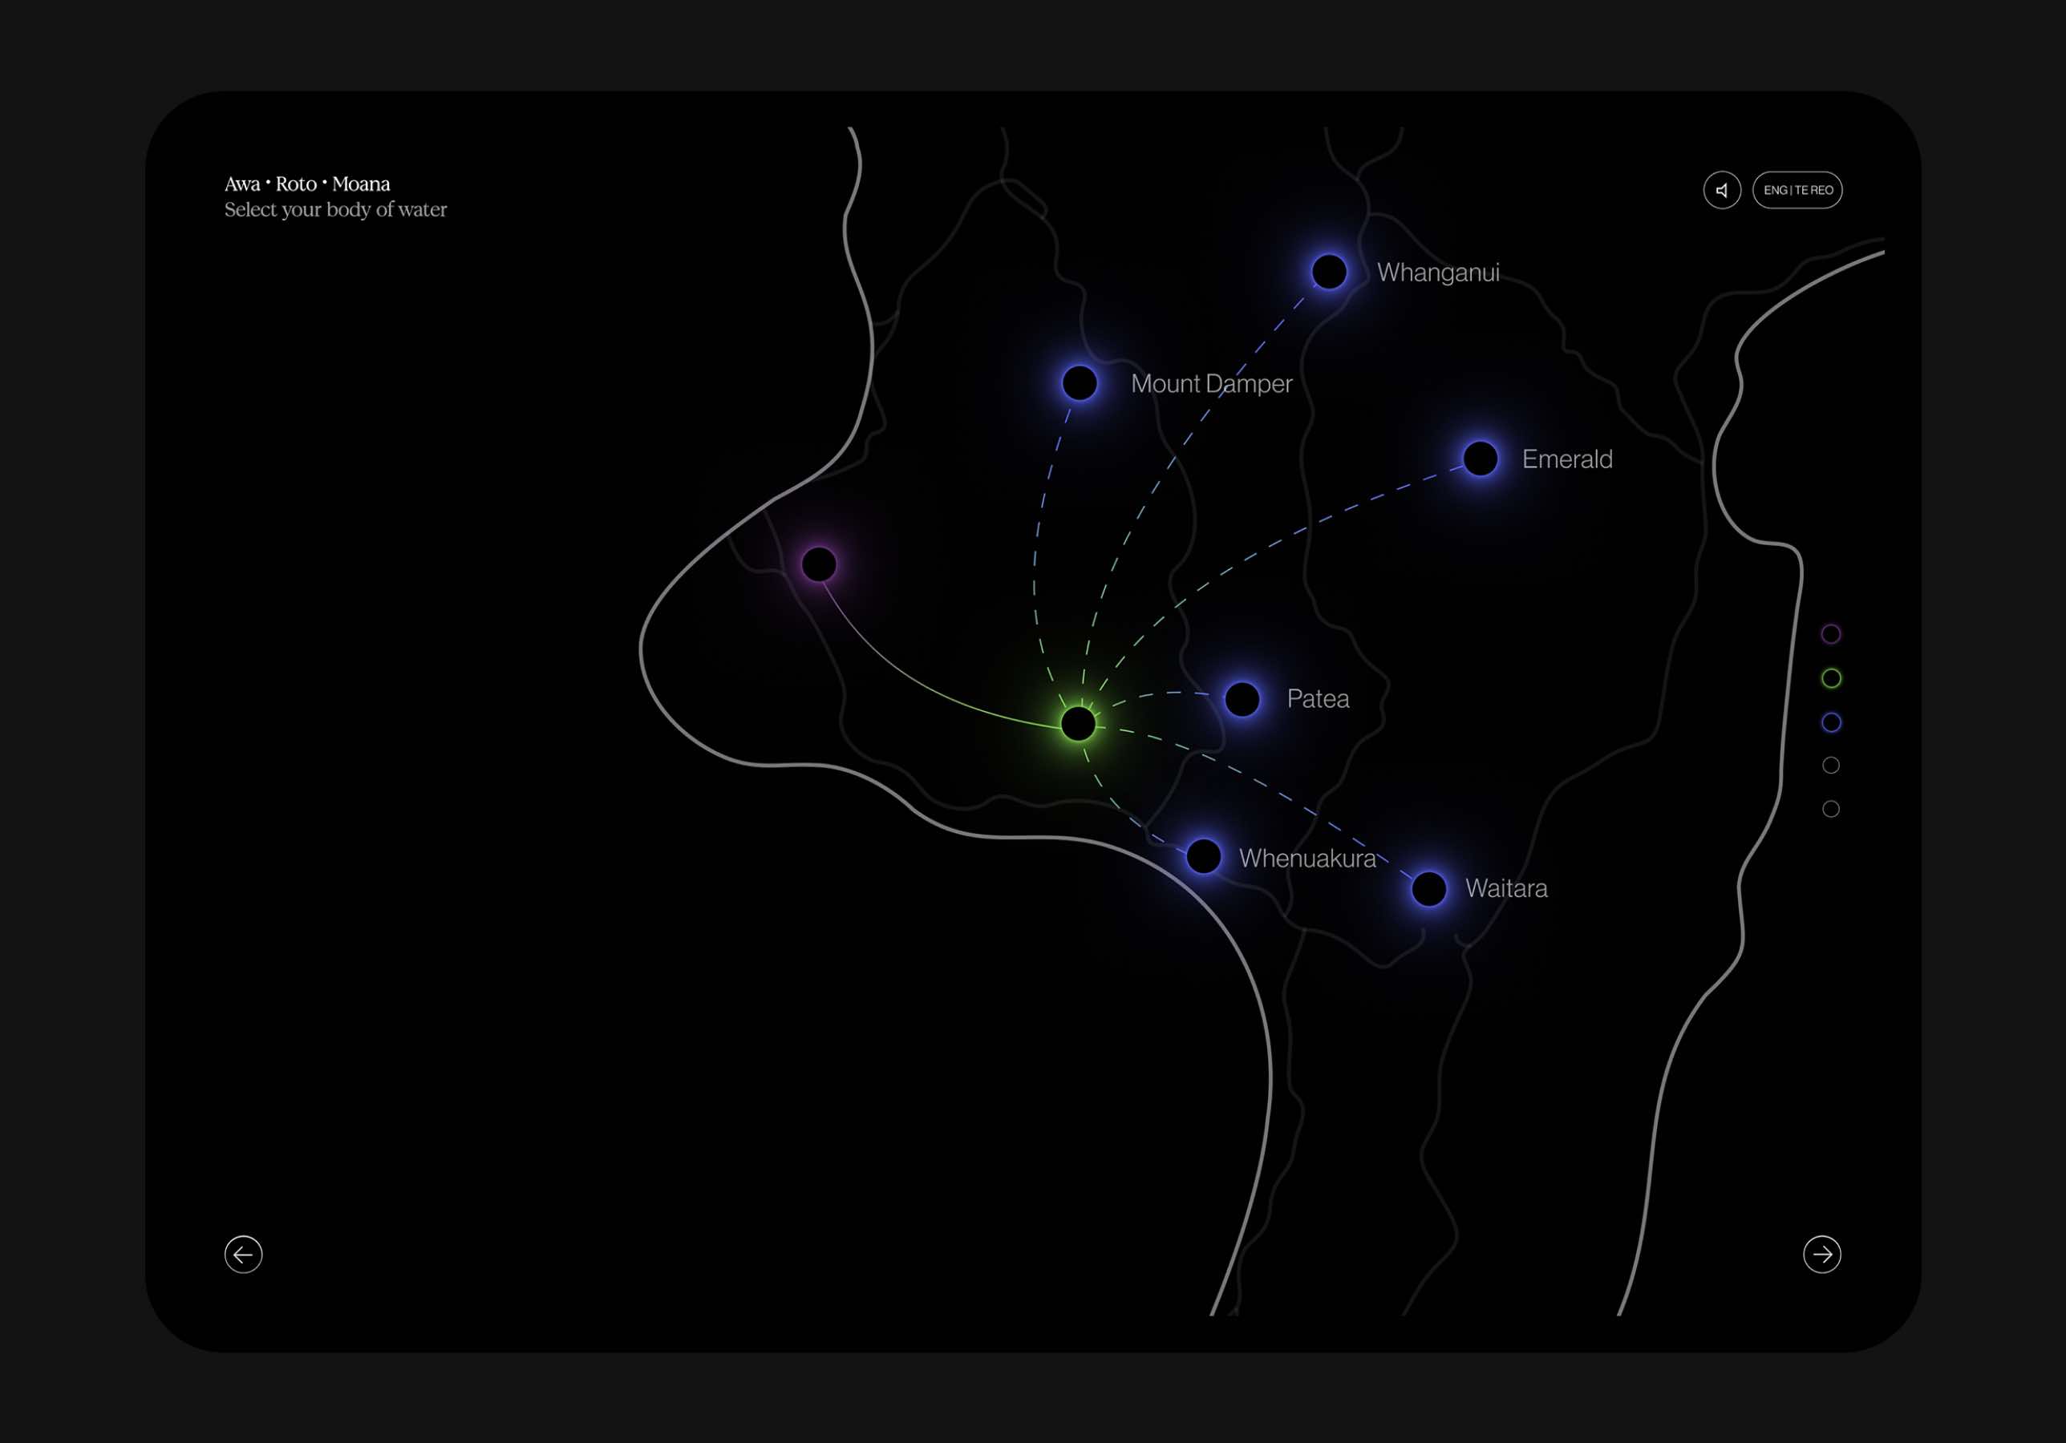
Task: Pick the Patea node on the map
Action: pyautogui.click(x=1242, y=699)
